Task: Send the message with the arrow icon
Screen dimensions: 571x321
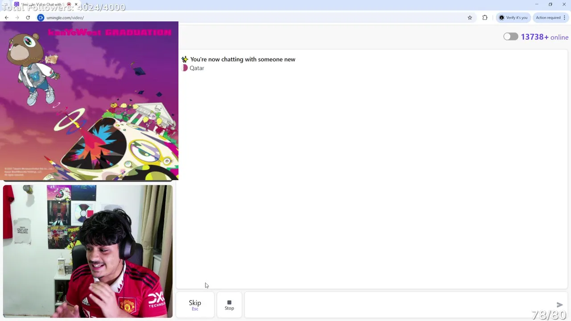Action: tap(560, 305)
